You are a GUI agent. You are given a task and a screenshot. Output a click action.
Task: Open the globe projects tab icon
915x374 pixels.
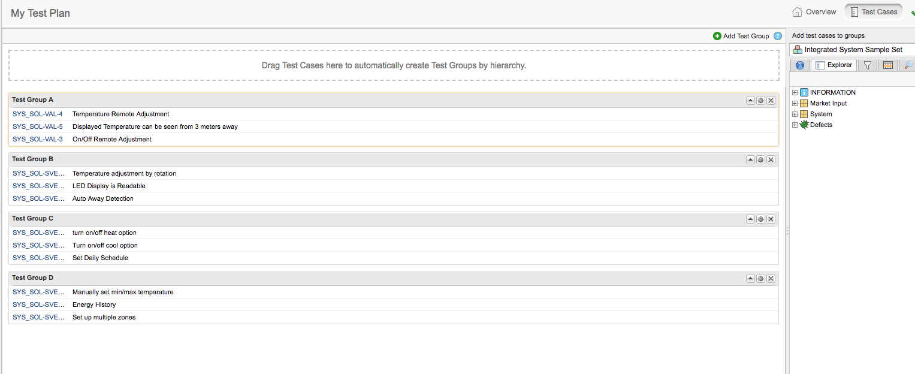[799, 65]
